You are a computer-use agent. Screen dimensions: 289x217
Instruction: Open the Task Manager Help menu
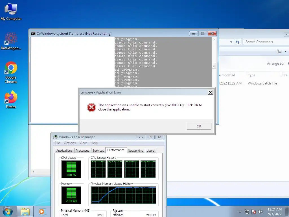coord(94,143)
